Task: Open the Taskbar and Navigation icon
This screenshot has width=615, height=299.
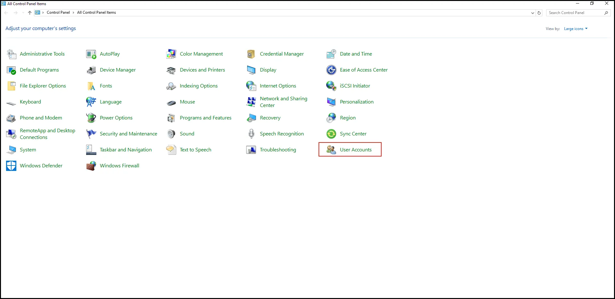Action: tap(91, 150)
